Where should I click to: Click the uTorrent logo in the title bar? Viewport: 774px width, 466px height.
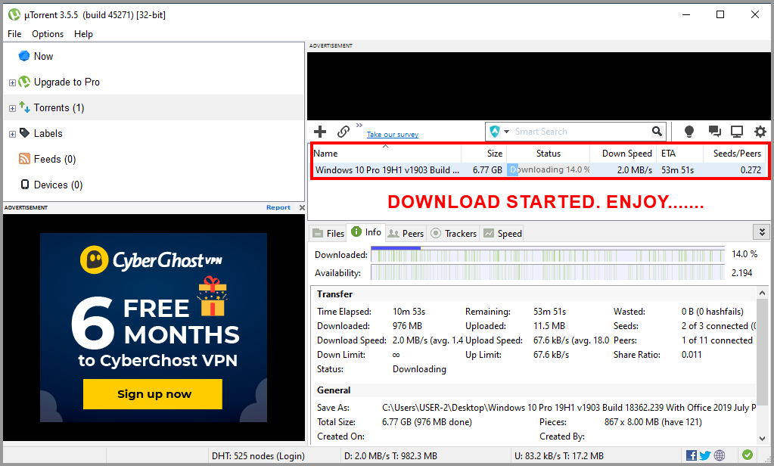tap(14, 15)
